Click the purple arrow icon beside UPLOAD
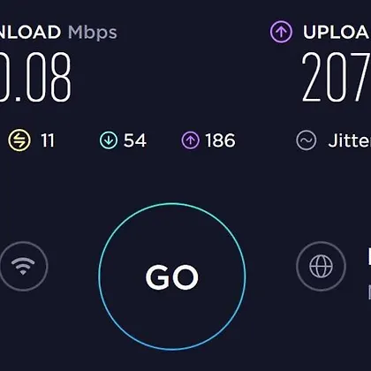Screen dimensions: 371x371 point(281,32)
